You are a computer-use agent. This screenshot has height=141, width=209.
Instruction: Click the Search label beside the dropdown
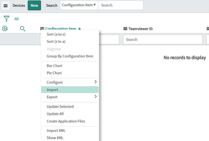(x=52, y=5)
